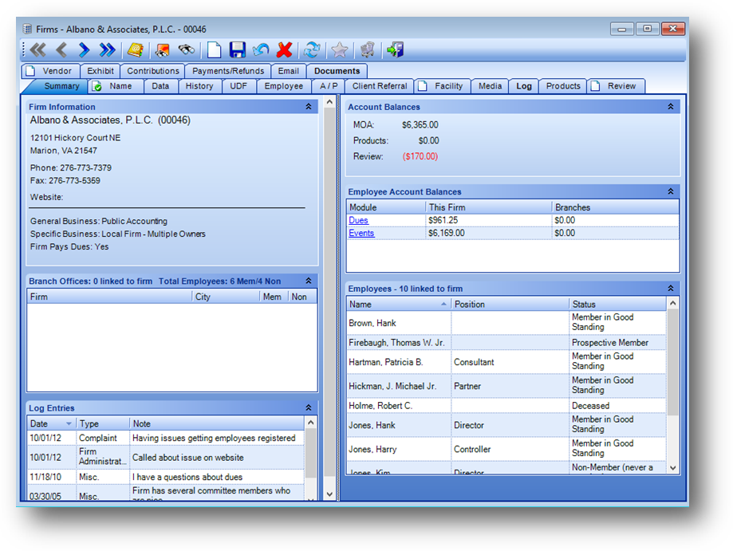
Task: Click the star favorites icon
Action: pyautogui.click(x=340, y=49)
